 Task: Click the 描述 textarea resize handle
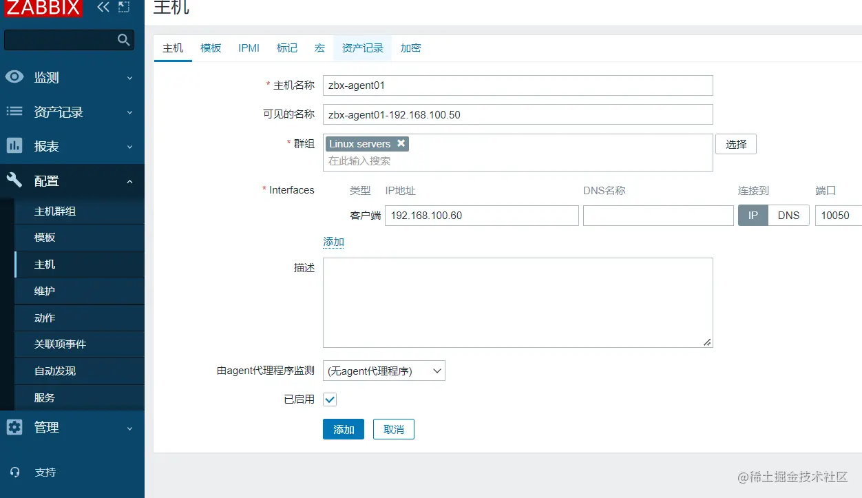[x=707, y=342]
